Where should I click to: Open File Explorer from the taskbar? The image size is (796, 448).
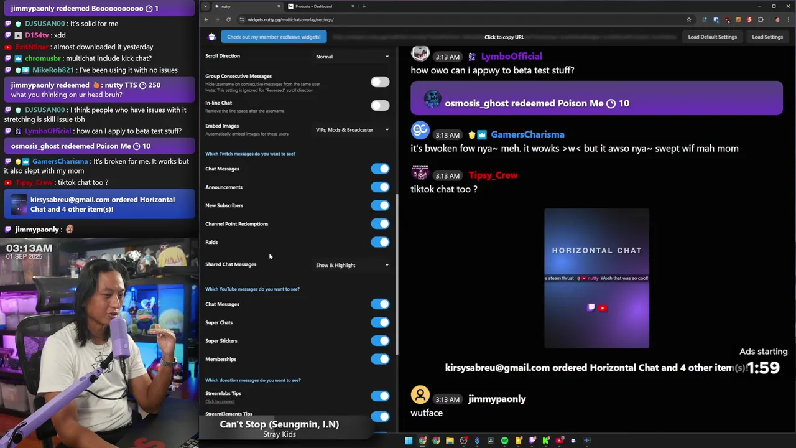click(450, 441)
